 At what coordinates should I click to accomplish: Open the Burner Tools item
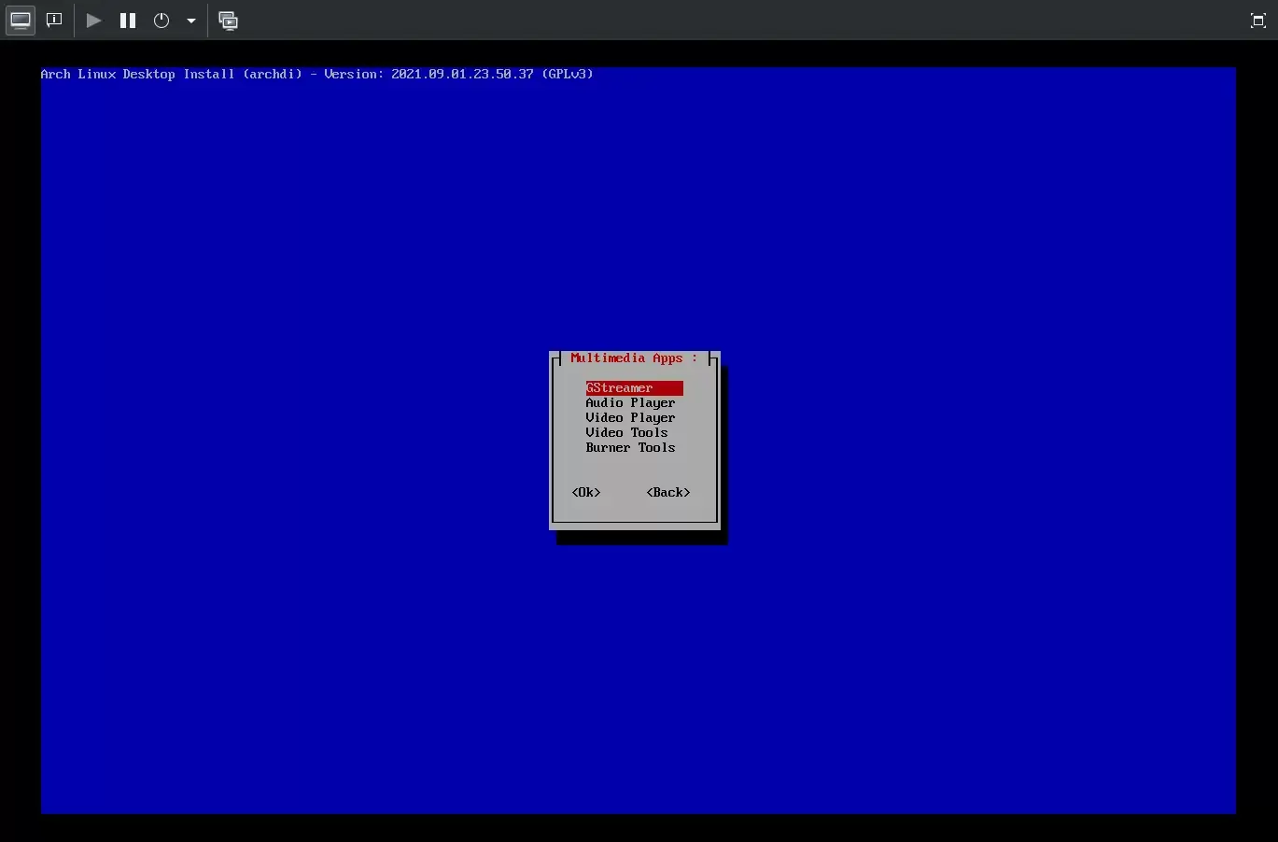630,448
